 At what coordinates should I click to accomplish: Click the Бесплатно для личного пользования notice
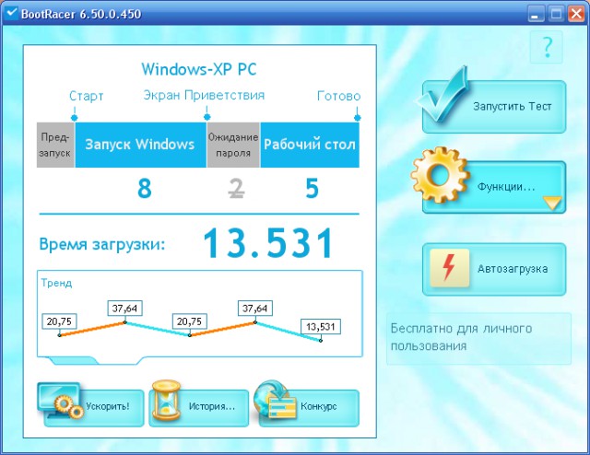(478, 338)
